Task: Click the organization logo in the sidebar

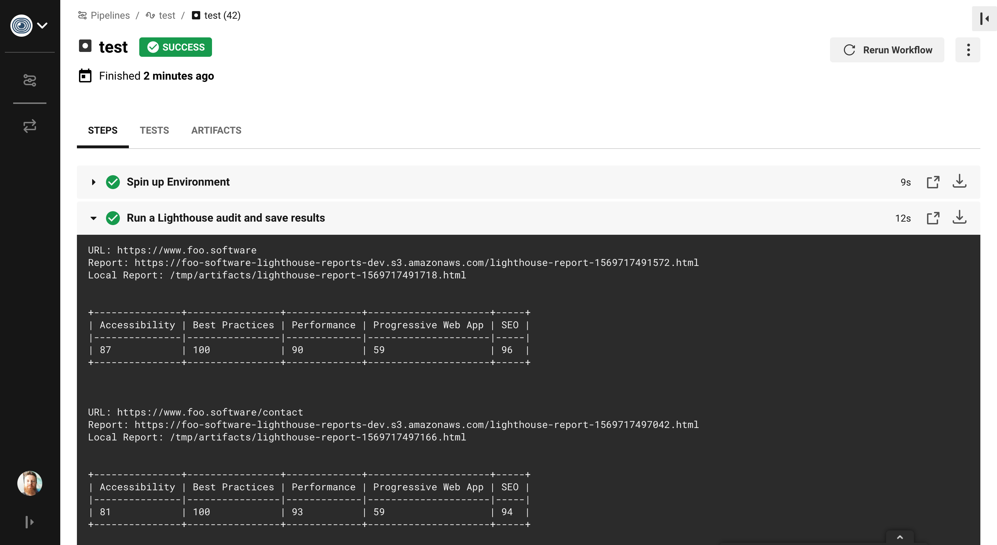Action: 21,26
